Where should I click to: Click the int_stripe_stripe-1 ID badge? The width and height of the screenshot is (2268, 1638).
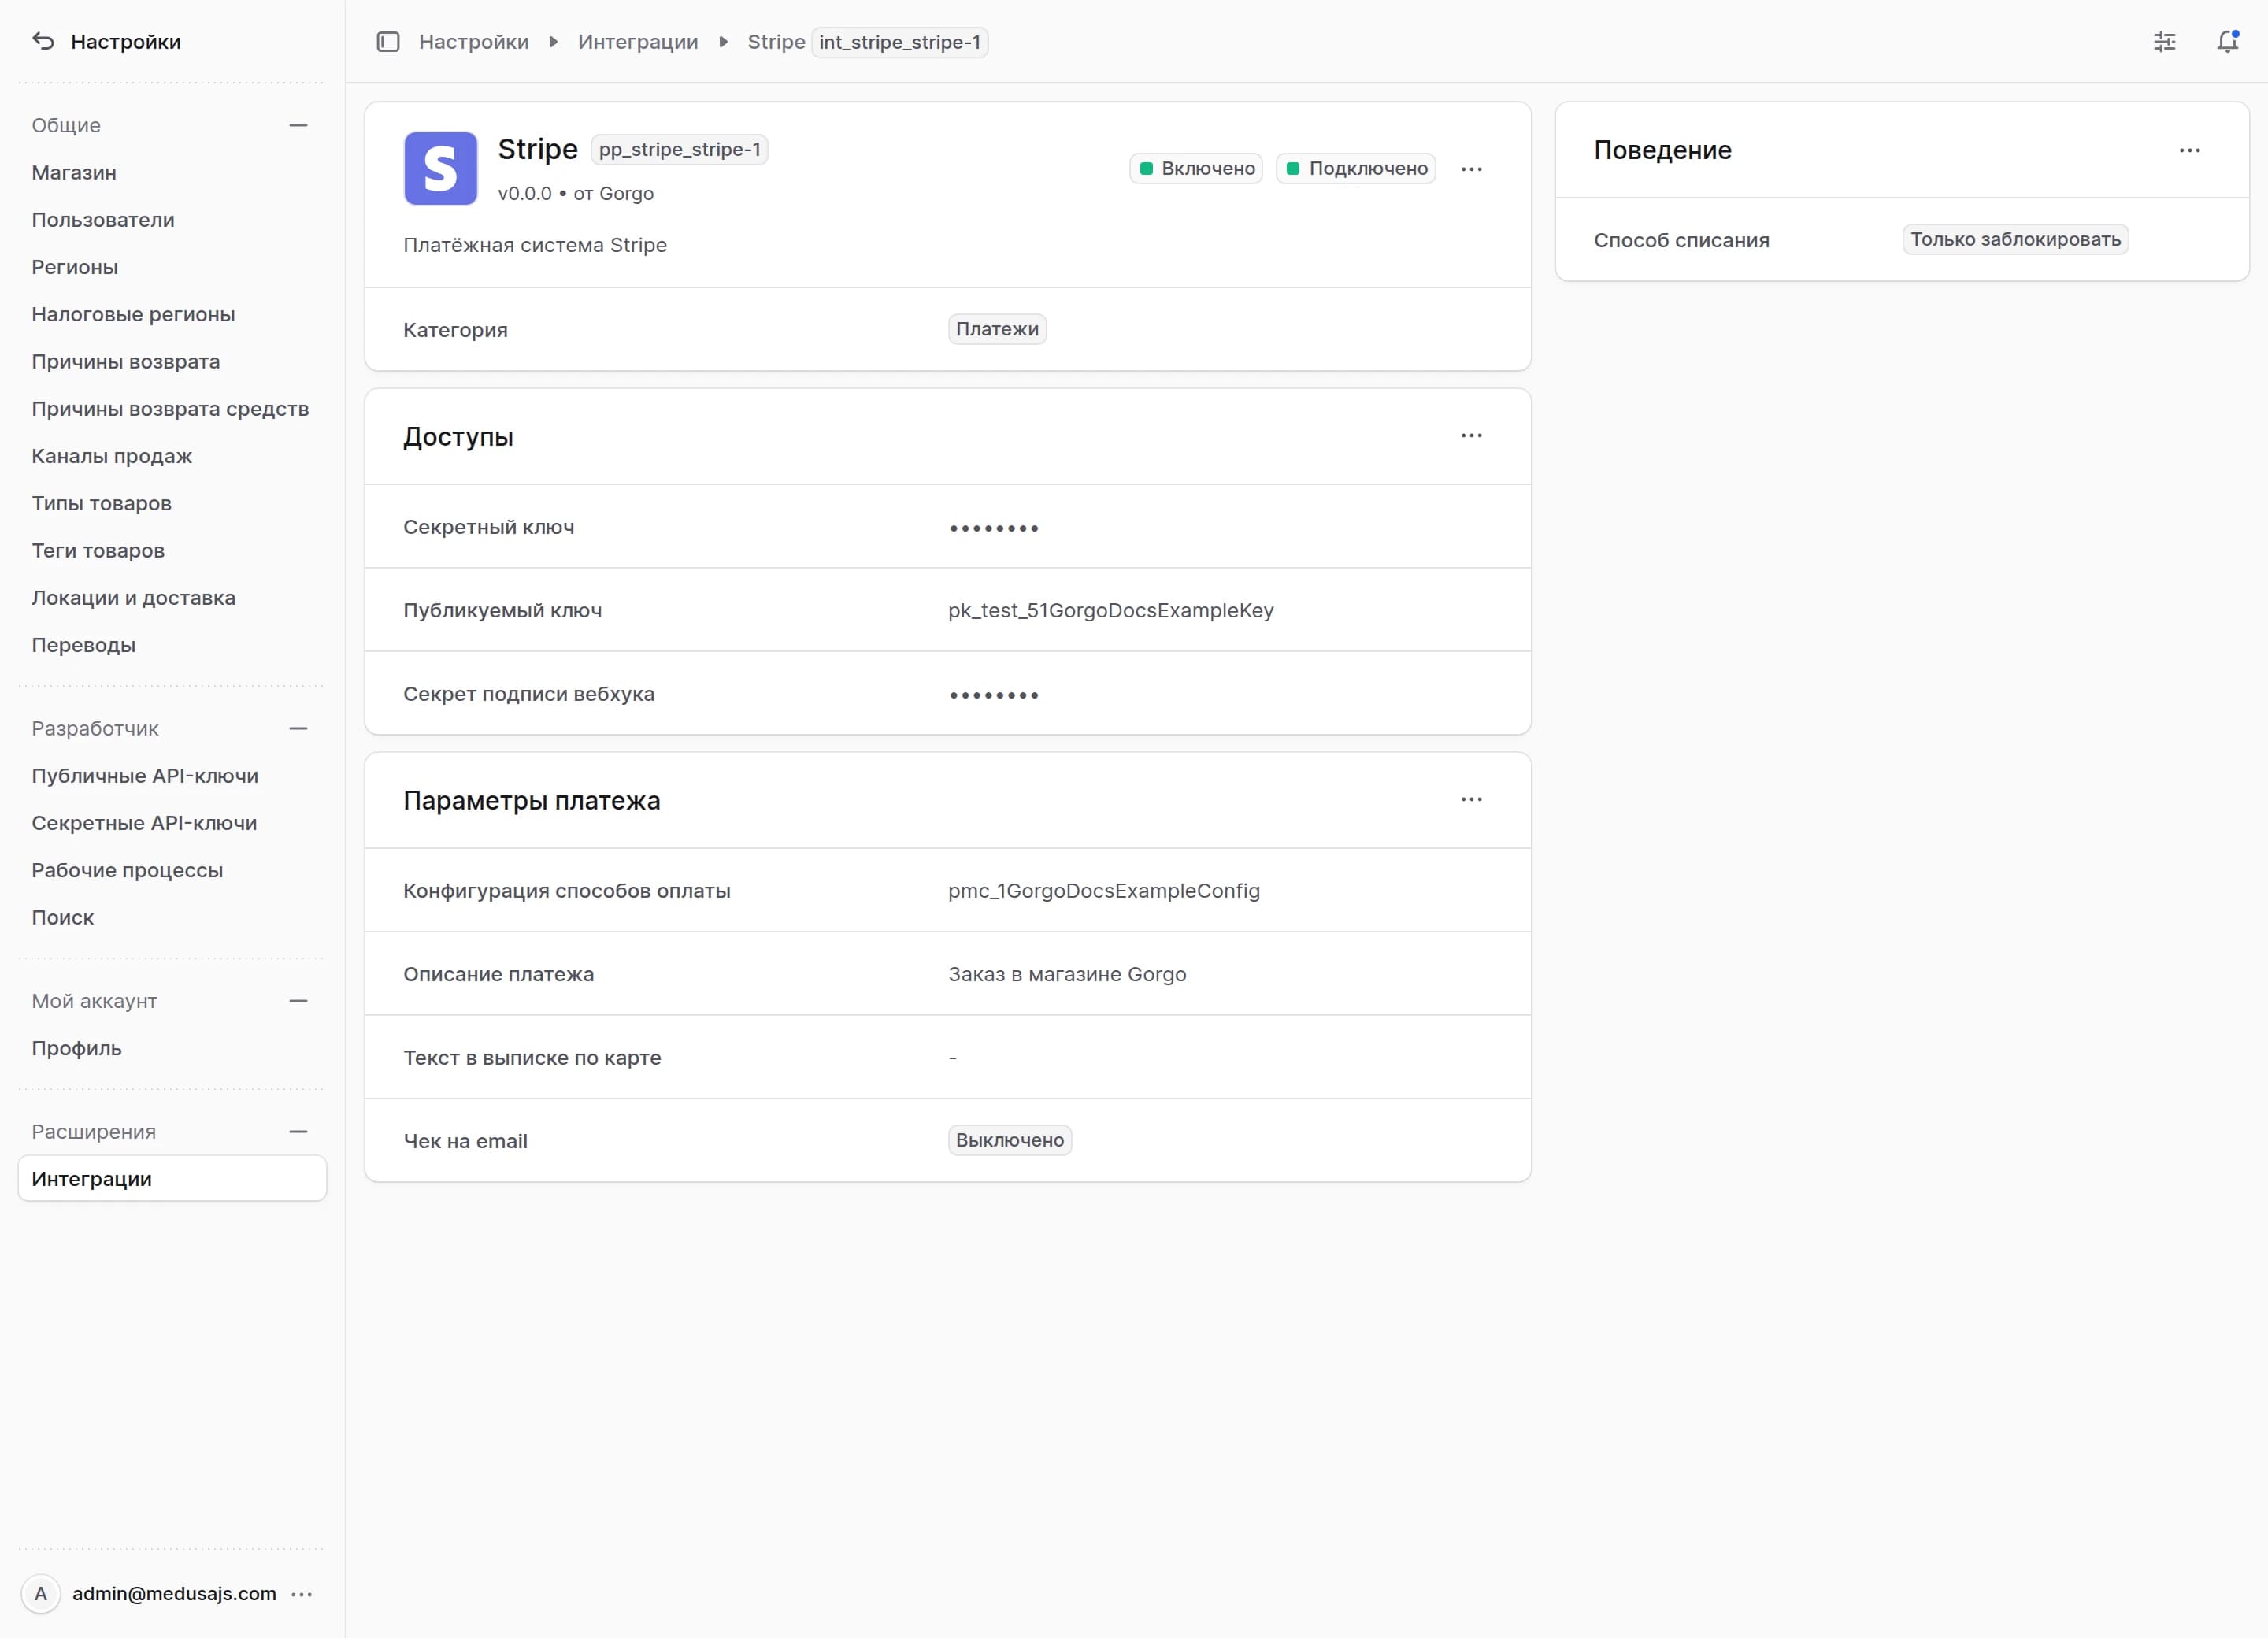pos(899,42)
